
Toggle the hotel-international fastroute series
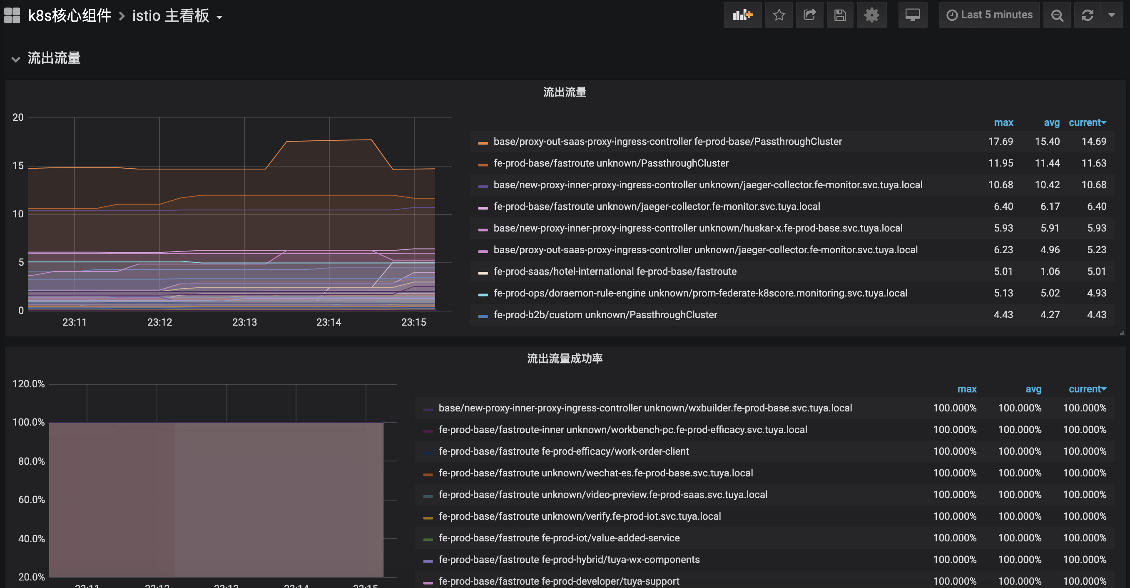coord(615,271)
